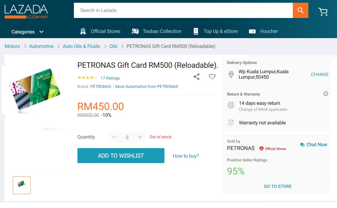Focus the Search in Lazada field
337x208 pixels.
pos(183,10)
